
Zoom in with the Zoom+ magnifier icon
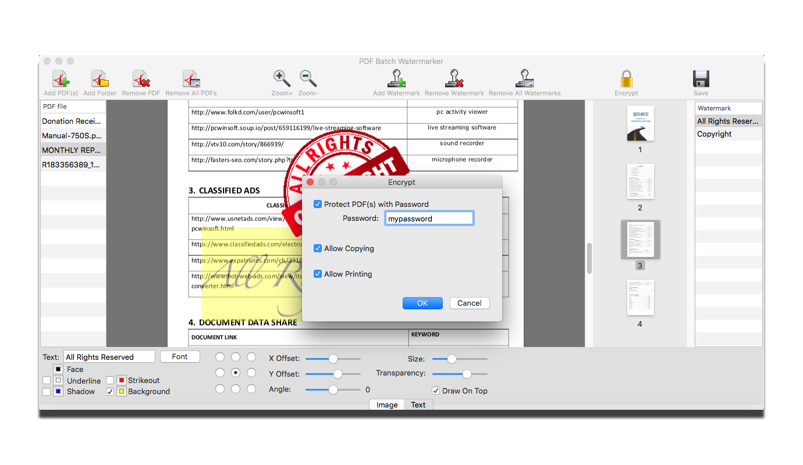click(282, 79)
